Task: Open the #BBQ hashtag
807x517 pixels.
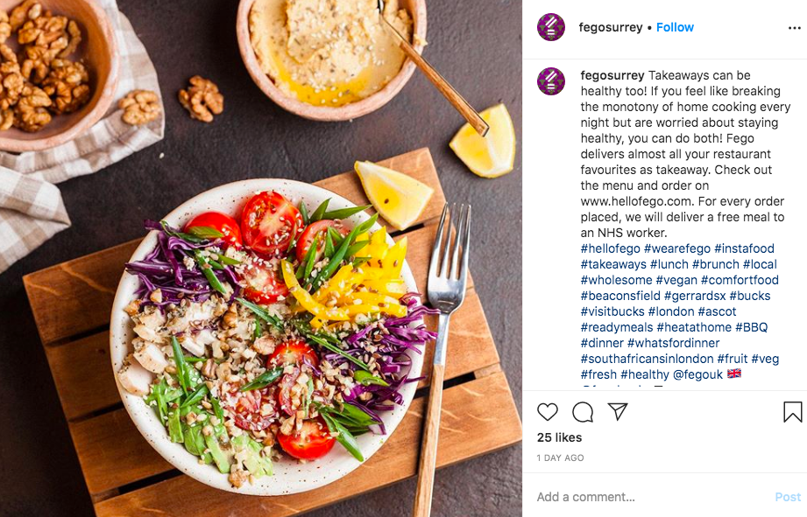Action: 752,327
